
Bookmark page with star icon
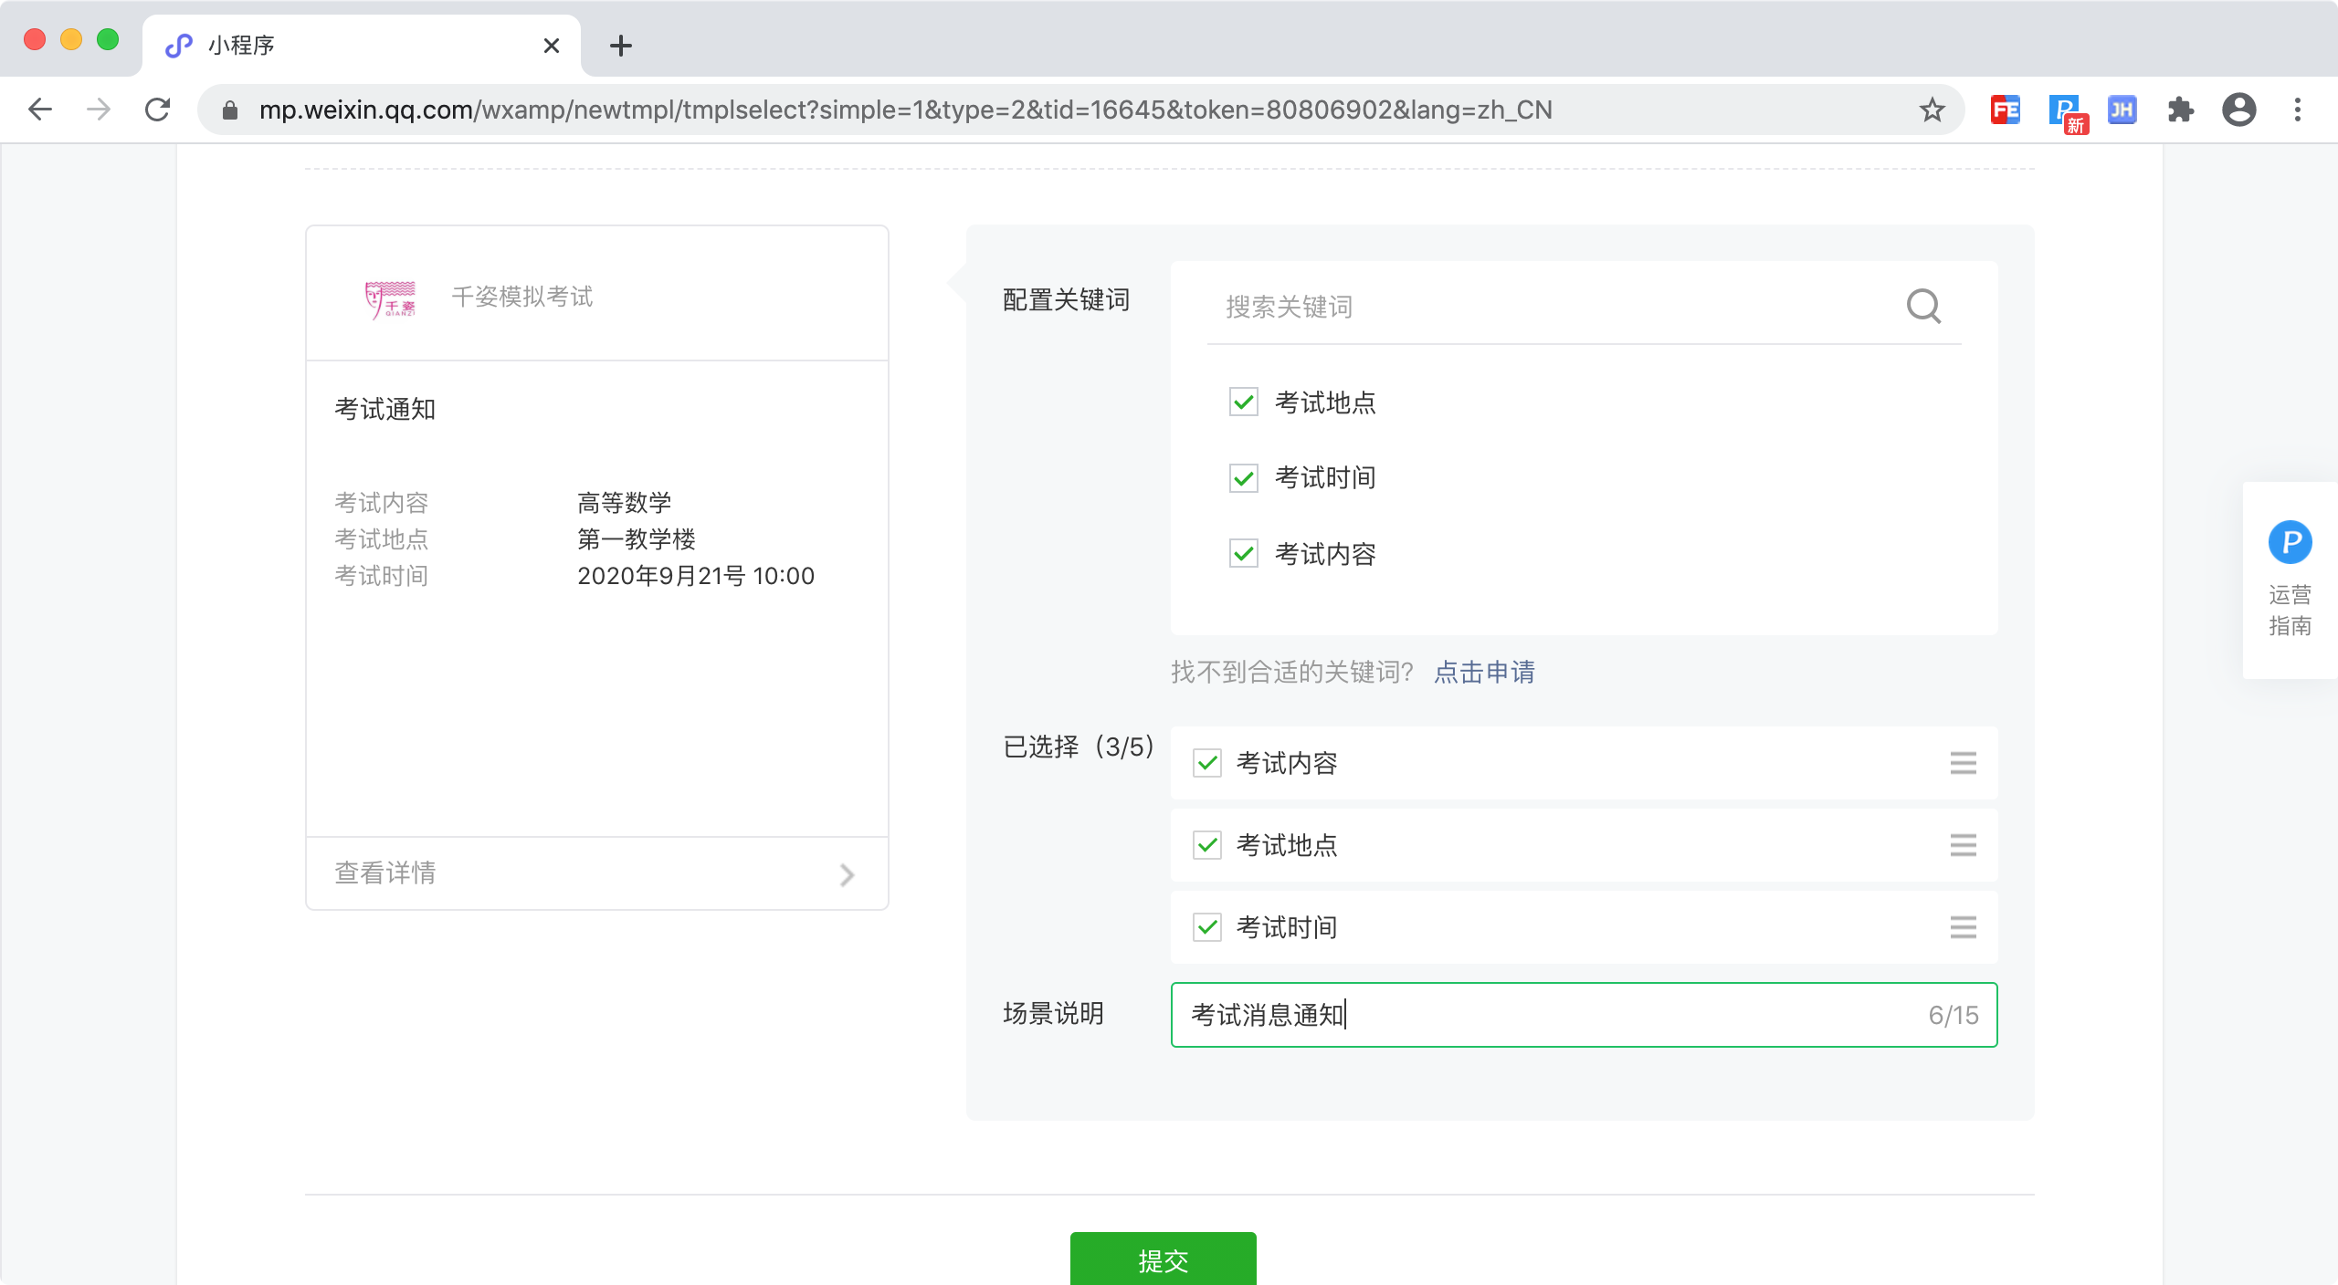(1932, 110)
